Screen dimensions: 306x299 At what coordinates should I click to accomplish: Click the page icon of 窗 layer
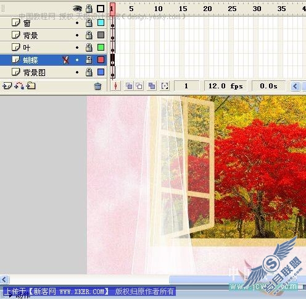(x=15, y=22)
